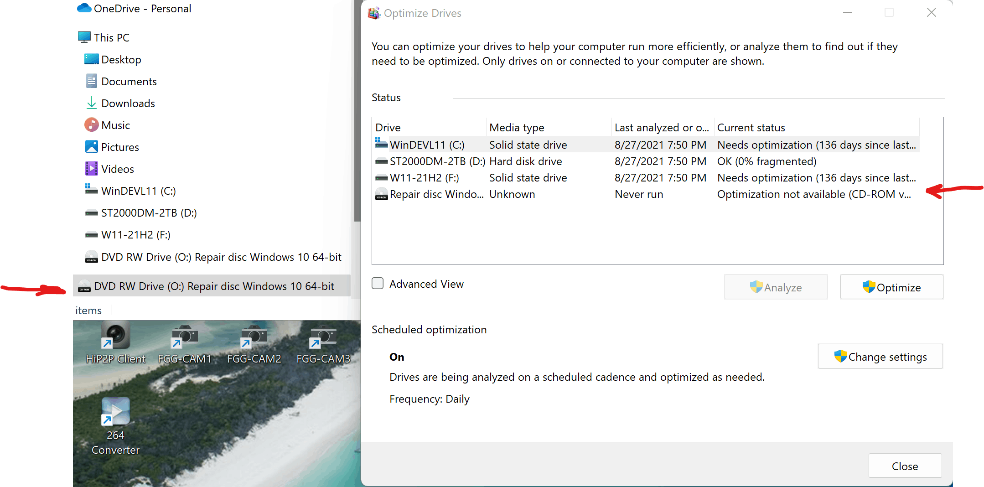Click the Optimize button
Viewport: 984px width, 487px height.
click(891, 287)
